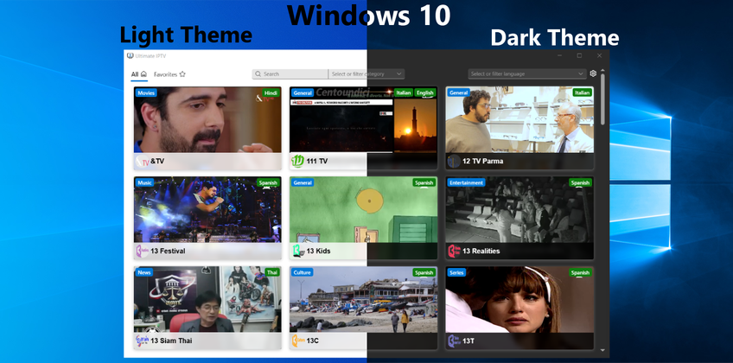The height and width of the screenshot is (363, 733).
Task: Click the News tag on 13 Siam Thai
Action: [x=144, y=272]
